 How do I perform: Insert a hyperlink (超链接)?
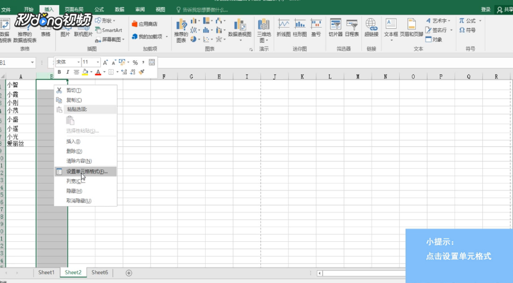click(x=371, y=28)
